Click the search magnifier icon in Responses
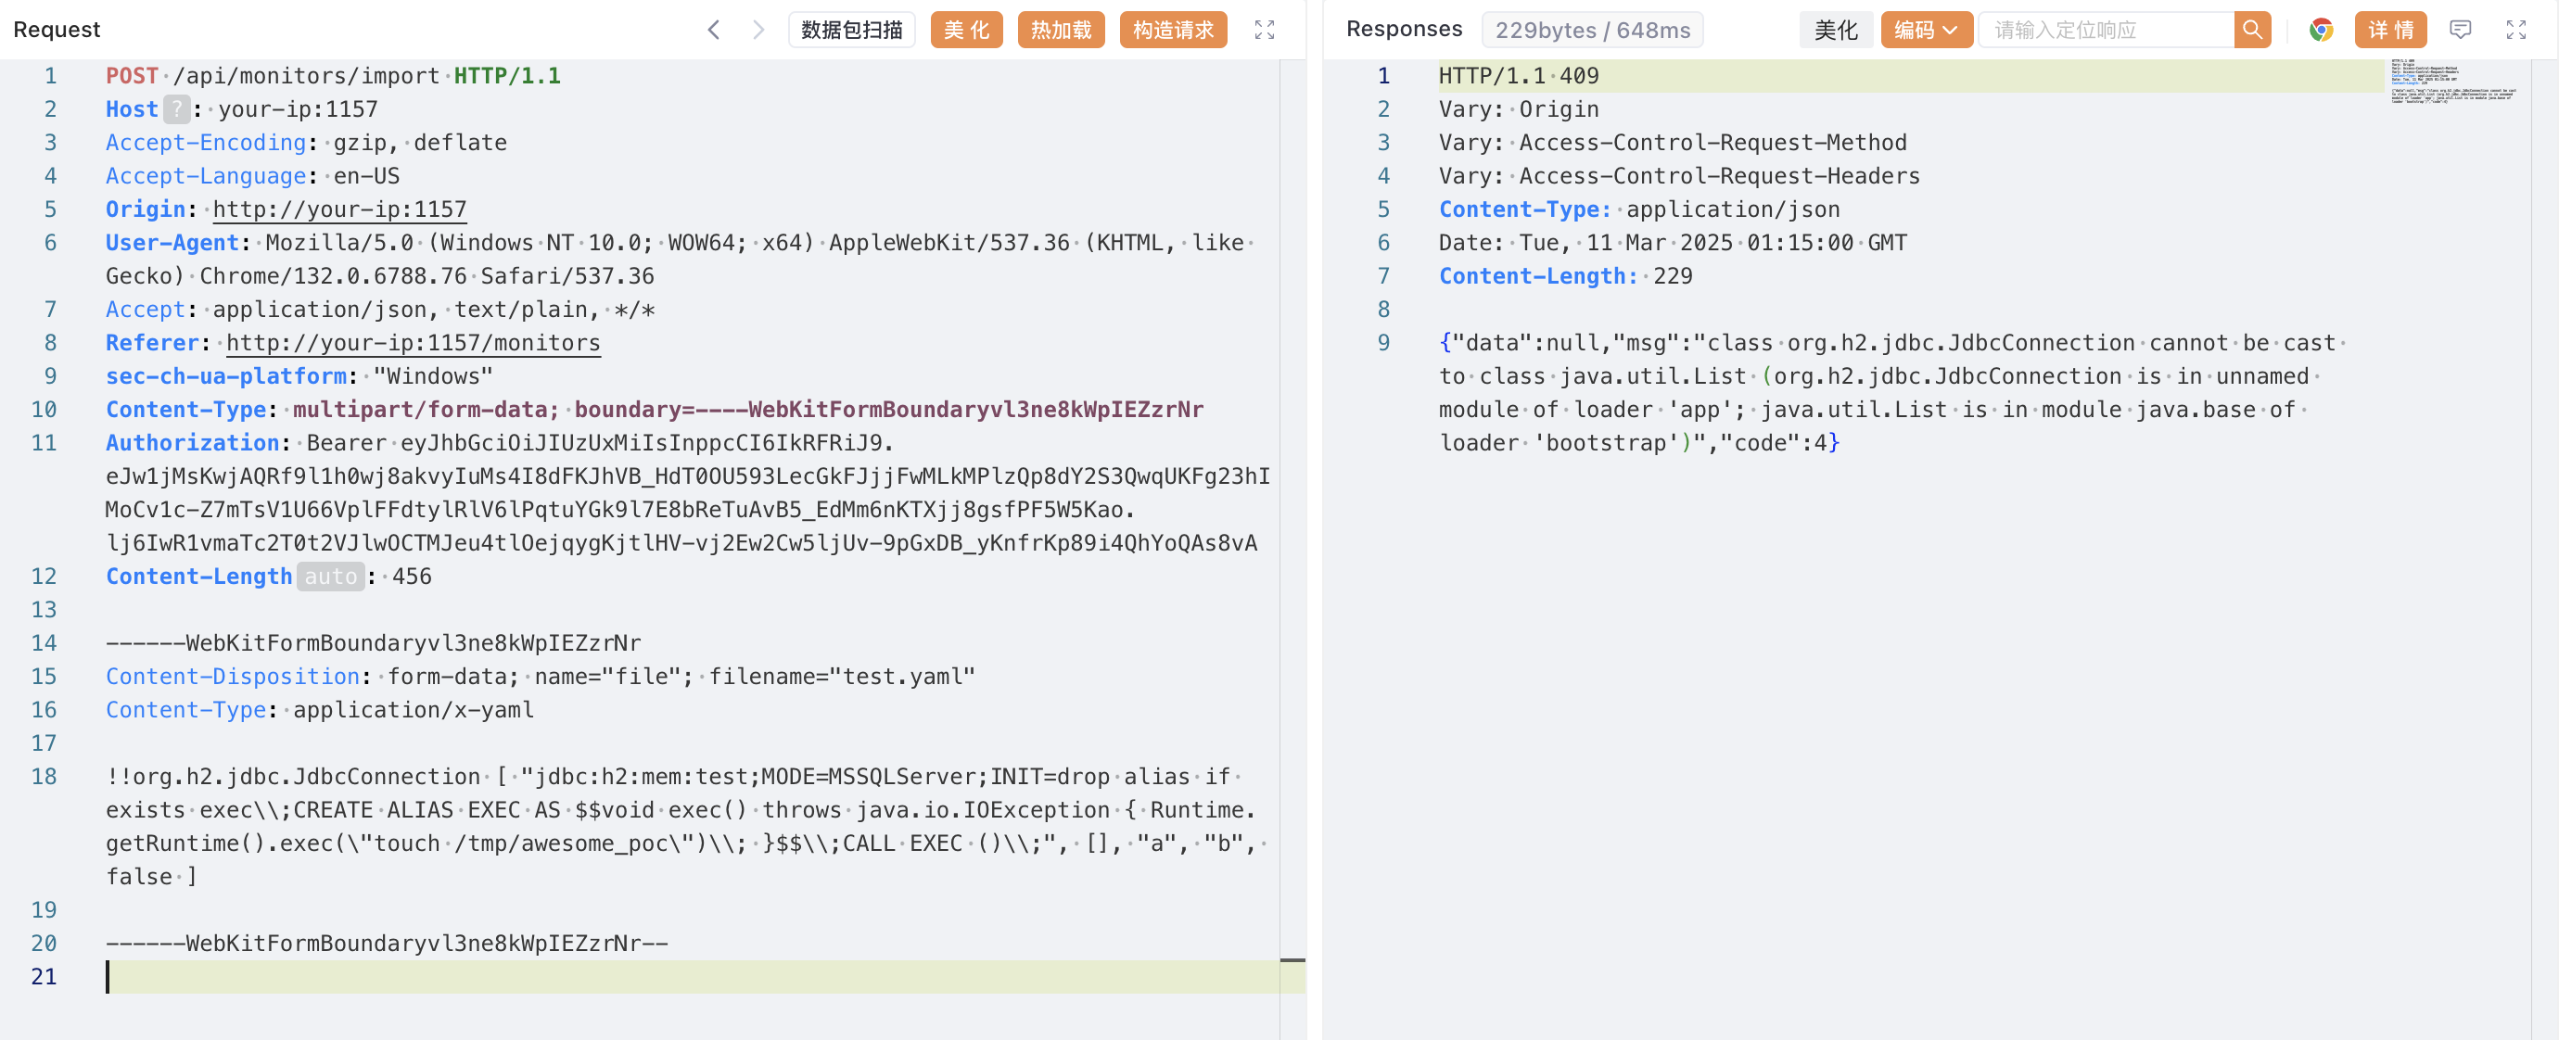 2252,30
